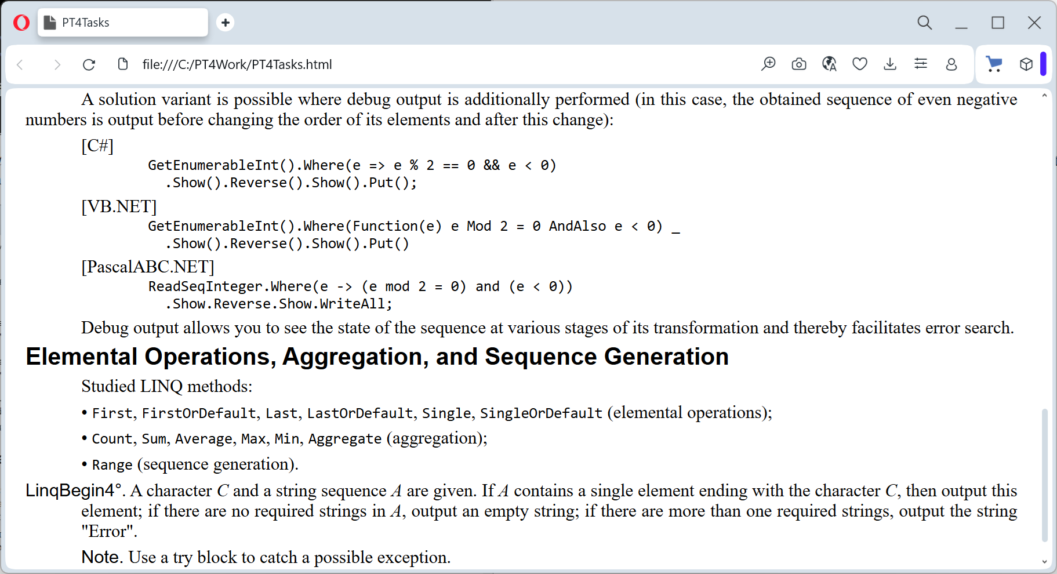The image size is (1057, 574).
Task: Click the Opera logo menu button
Action: [x=21, y=23]
